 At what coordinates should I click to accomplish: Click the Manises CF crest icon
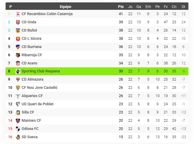18,120
